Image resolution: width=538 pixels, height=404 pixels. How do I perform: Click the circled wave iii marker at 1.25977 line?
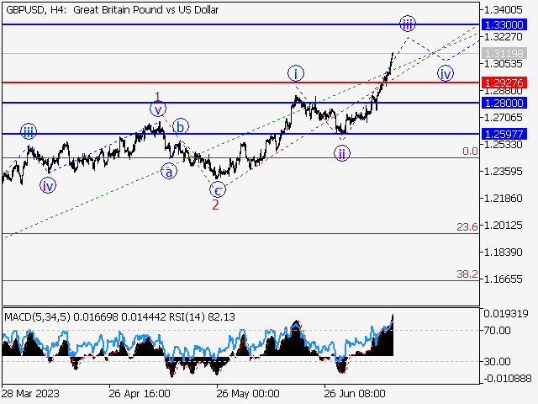tap(29, 131)
